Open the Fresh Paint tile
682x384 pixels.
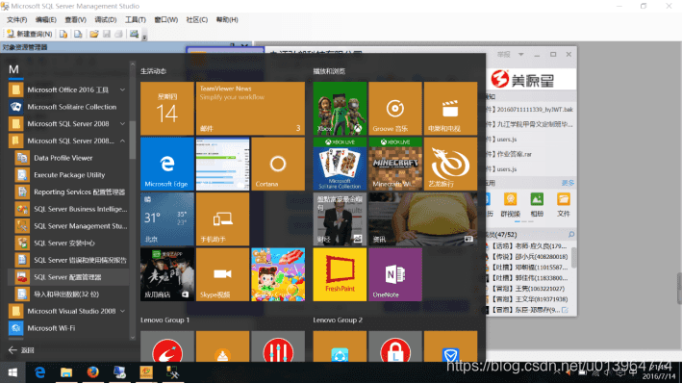tap(340, 274)
